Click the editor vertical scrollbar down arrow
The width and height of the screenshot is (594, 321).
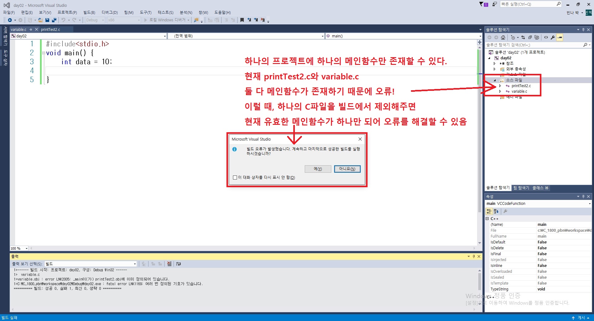(x=480, y=243)
